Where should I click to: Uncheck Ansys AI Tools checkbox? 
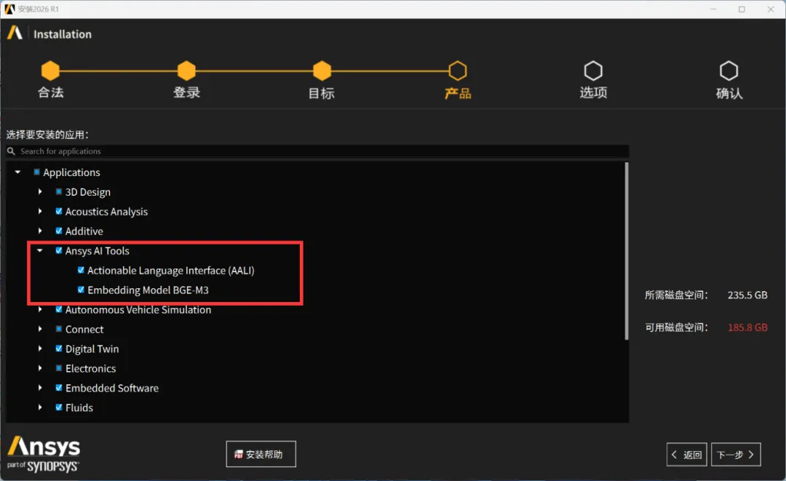(x=59, y=250)
